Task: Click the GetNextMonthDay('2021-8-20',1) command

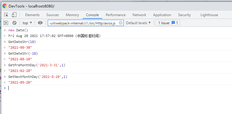Action: (38, 77)
